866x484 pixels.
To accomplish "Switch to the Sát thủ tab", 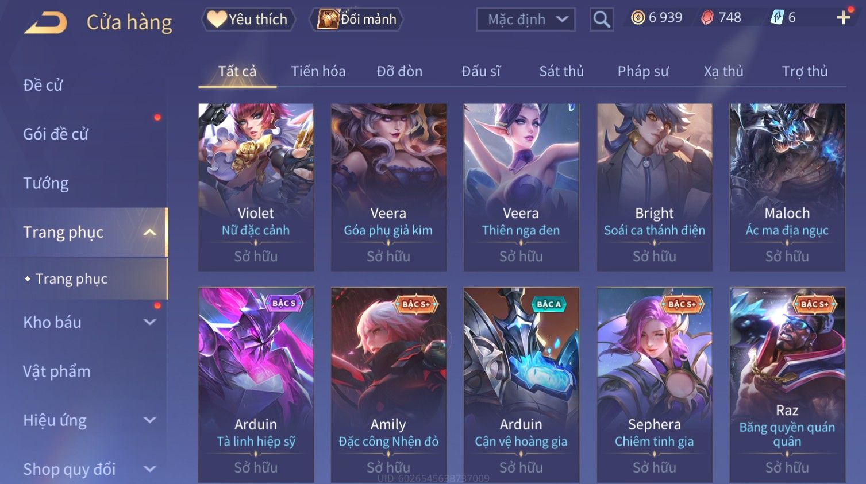I will click(561, 71).
